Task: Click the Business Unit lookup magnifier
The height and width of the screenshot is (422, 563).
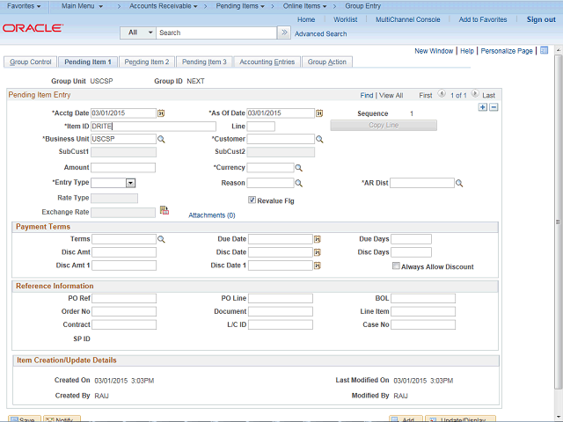Action: (x=161, y=139)
